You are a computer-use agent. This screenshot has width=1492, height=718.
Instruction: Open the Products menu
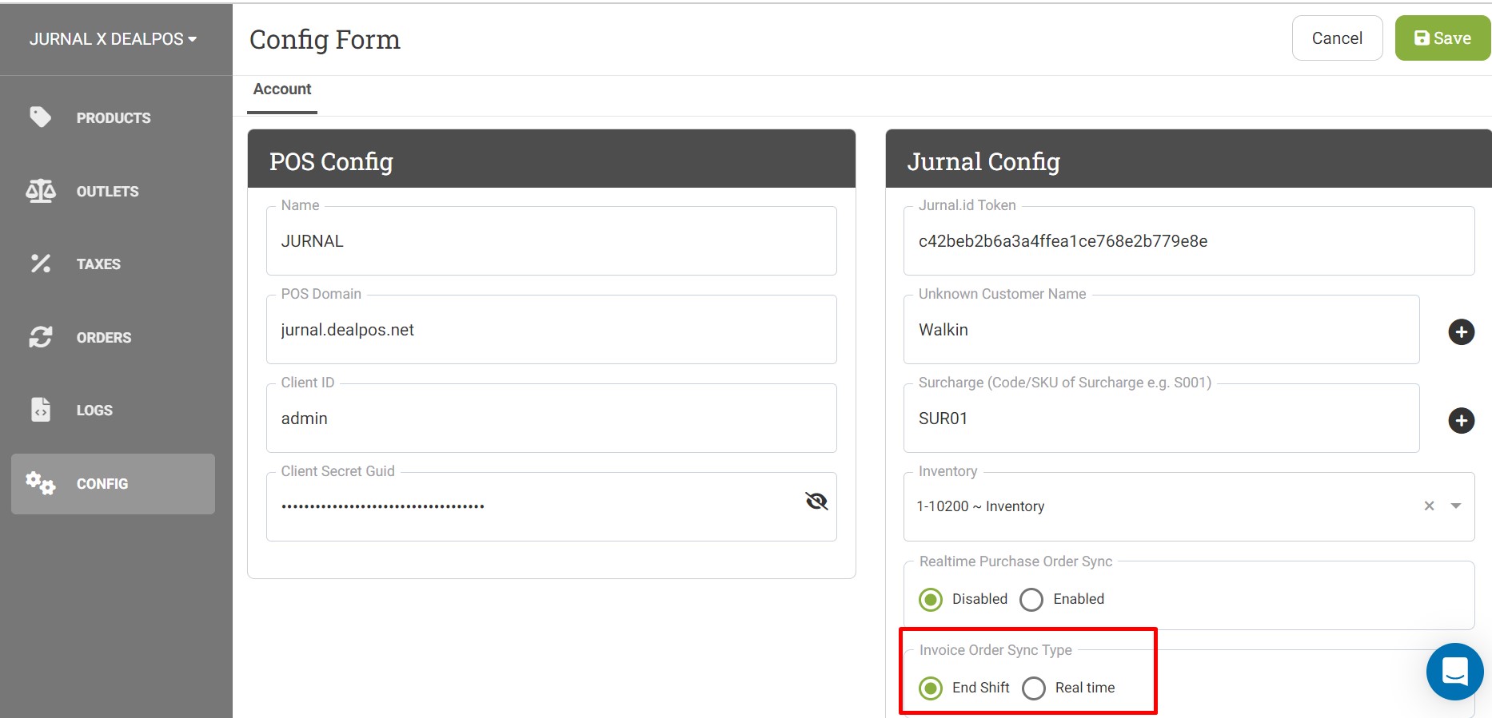[x=113, y=117]
